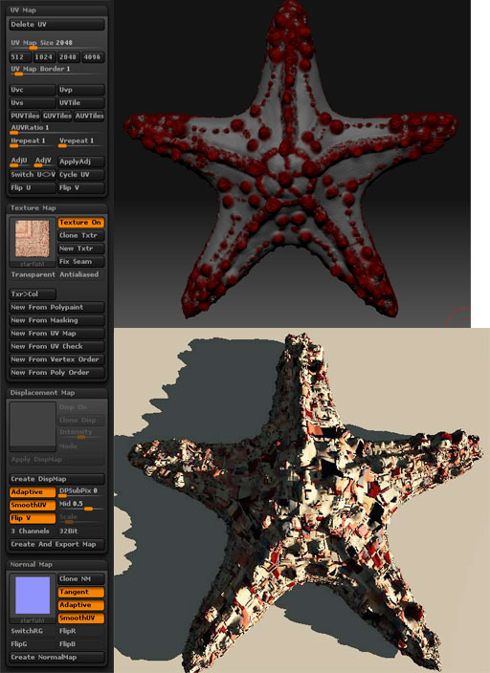The height and width of the screenshot is (673, 490).
Task: Adjust the Mid 0.5 slider
Action: (x=80, y=505)
